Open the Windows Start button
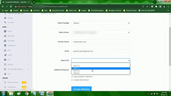This screenshot has height=96, width=171. pyautogui.click(x=3, y=94)
